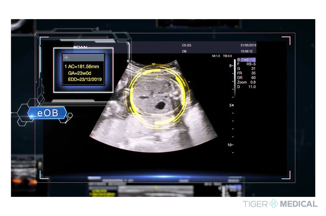
Task: Click the DR 60 dynamic range parameter
Action: tap(246, 78)
